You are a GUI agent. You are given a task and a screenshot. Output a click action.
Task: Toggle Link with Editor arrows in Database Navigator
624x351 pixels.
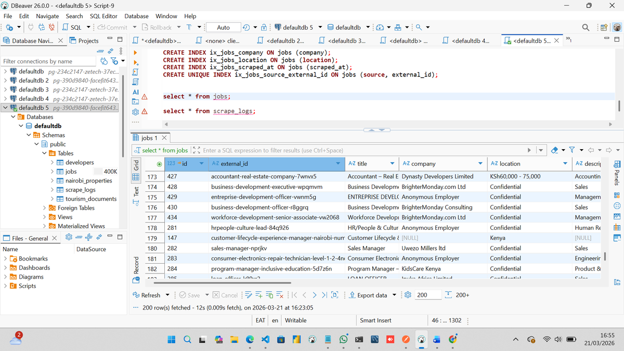(110, 51)
